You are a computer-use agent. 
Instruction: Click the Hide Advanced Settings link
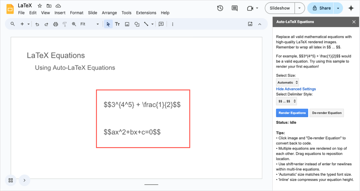(296, 89)
